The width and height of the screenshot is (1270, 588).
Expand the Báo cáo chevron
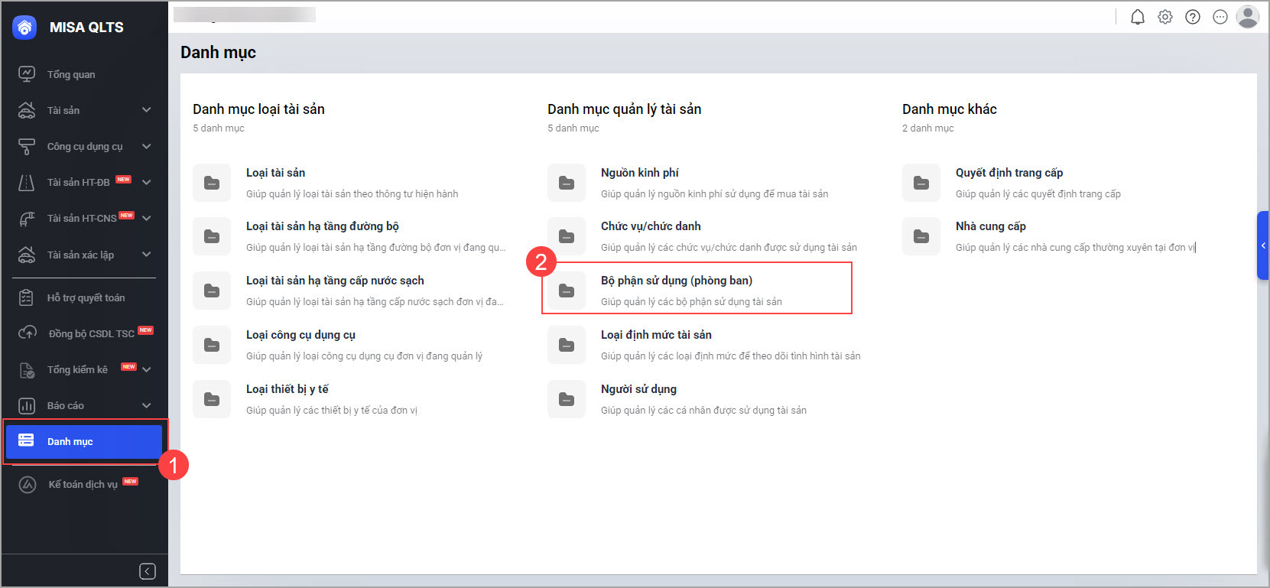click(146, 405)
